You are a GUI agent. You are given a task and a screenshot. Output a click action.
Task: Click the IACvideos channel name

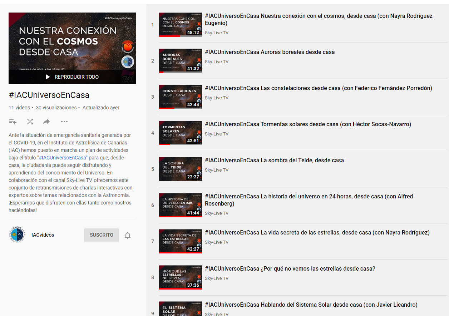tap(43, 235)
